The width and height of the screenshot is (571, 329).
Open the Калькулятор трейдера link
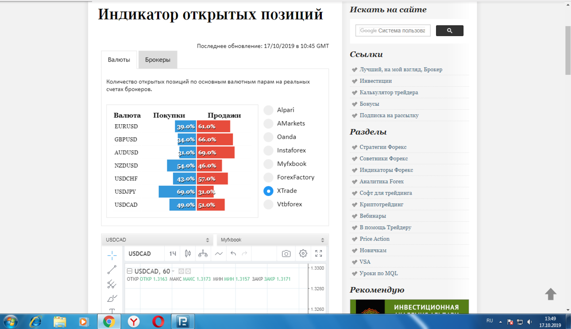point(389,92)
